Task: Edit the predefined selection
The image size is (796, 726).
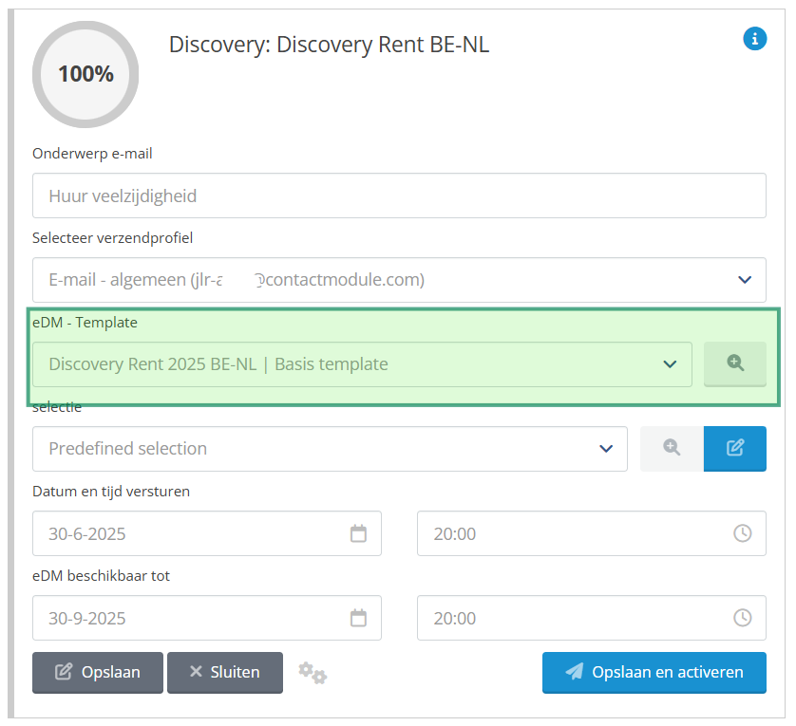Action: point(734,449)
